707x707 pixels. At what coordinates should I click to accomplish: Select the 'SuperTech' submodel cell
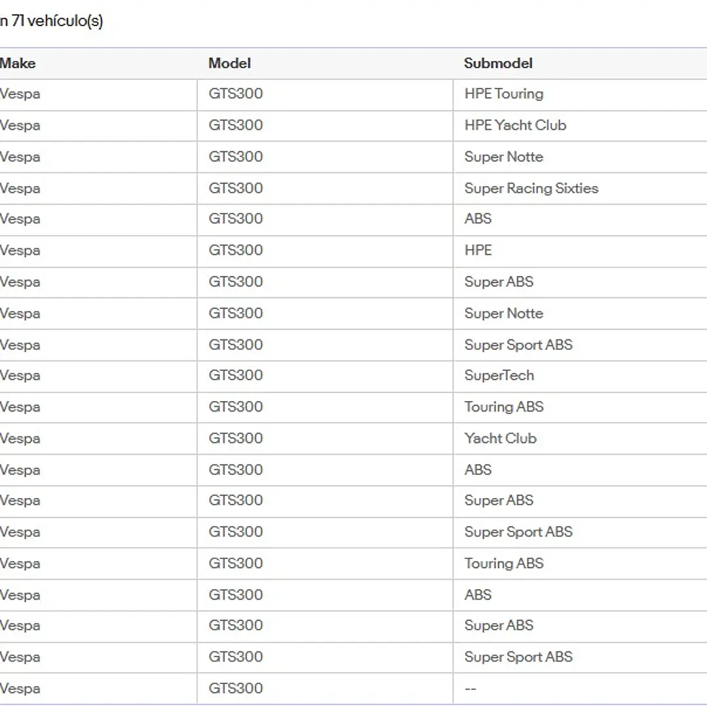(499, 375)
